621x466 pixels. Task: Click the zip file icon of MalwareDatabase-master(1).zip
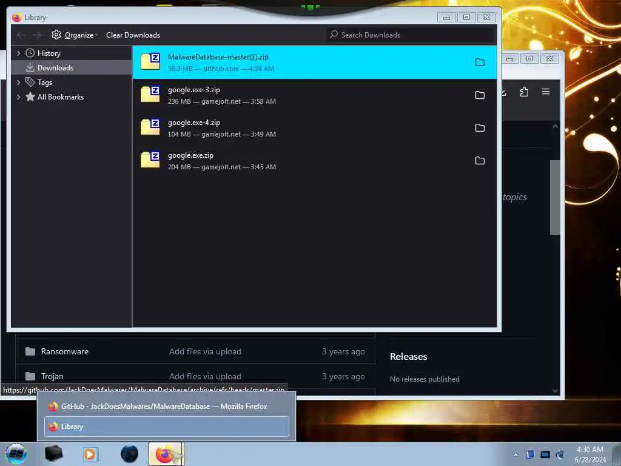(x=150, y=61)
